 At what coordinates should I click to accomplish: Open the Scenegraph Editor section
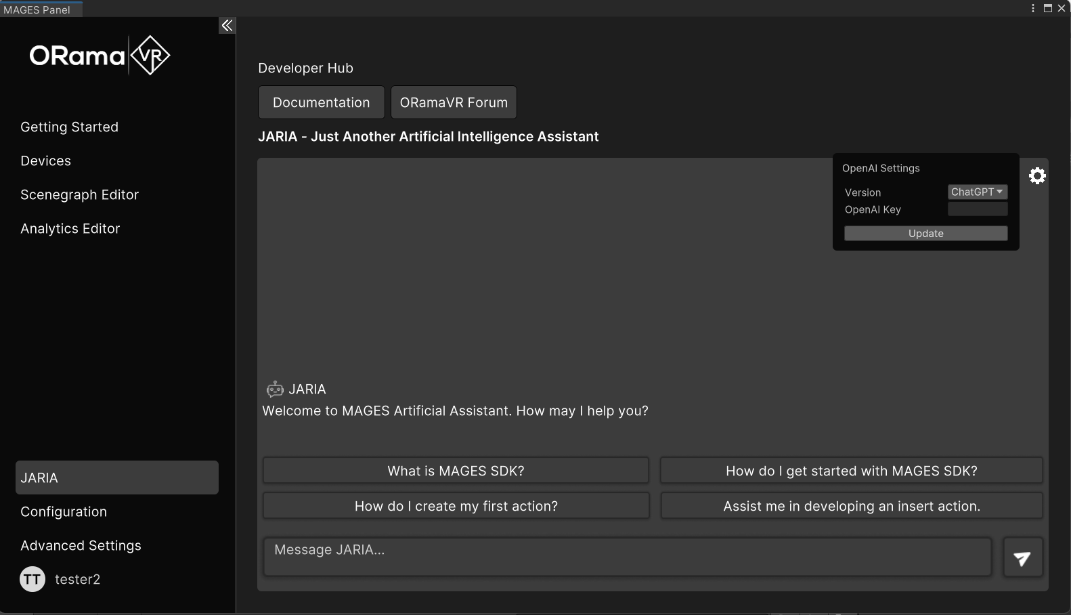tap(80, 194)
